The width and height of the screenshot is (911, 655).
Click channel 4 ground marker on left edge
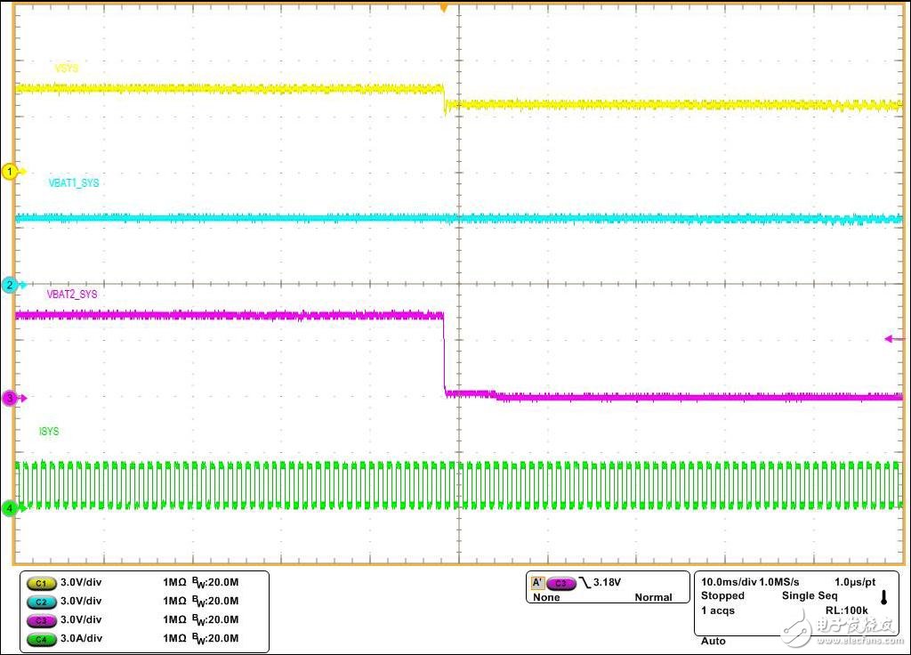(x=11, y=508)
